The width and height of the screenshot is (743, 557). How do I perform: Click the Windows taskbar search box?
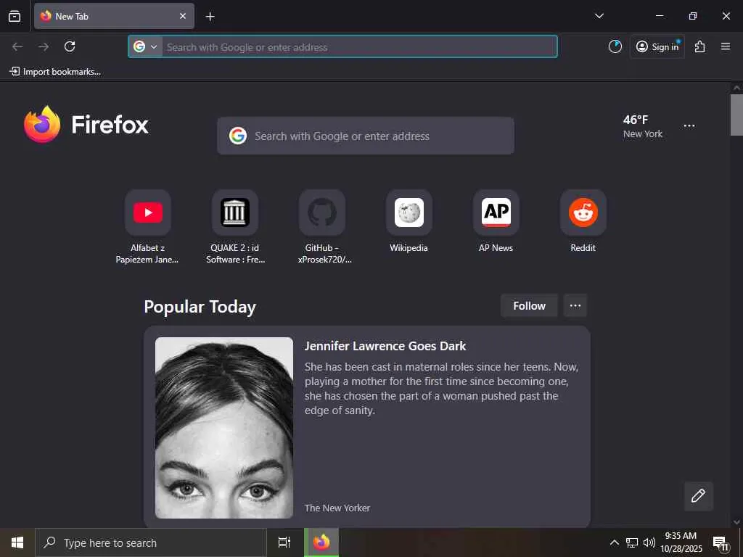pos(151,542)
